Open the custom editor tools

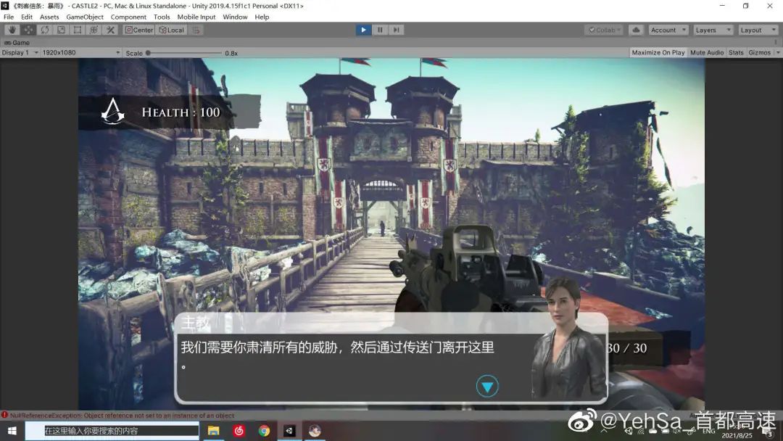tap(110, 30)
